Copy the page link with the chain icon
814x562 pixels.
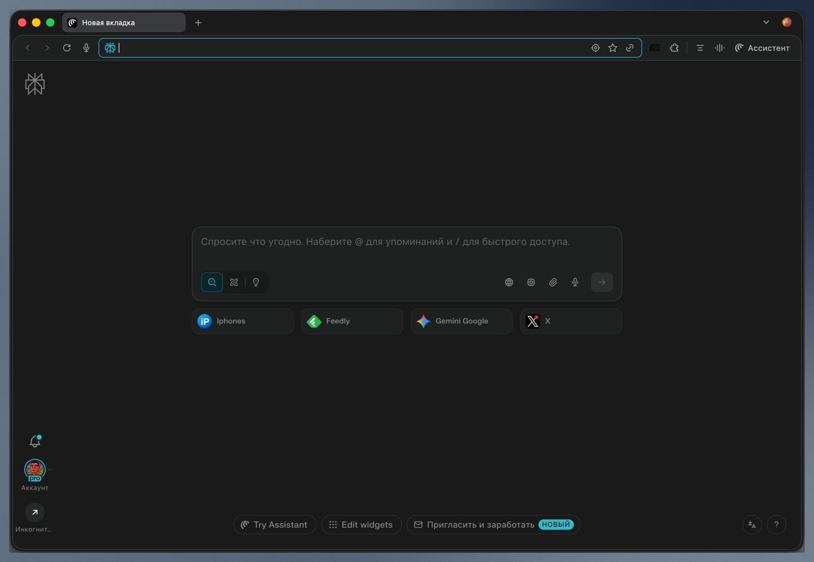630,48
